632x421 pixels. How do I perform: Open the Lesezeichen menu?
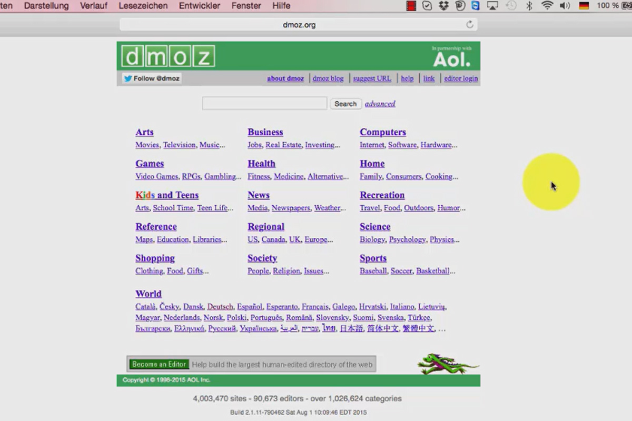coord(143,6)
